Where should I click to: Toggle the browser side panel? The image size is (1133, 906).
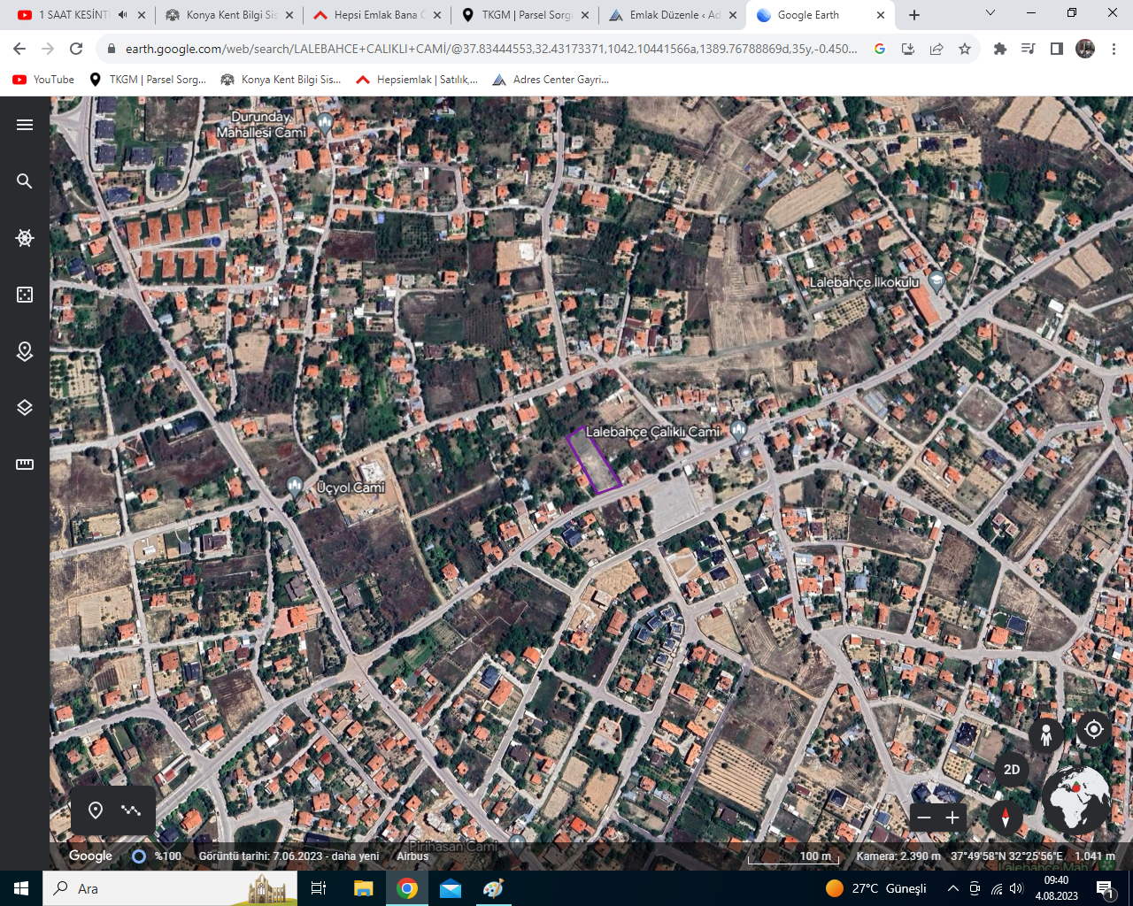(1056, 49)
